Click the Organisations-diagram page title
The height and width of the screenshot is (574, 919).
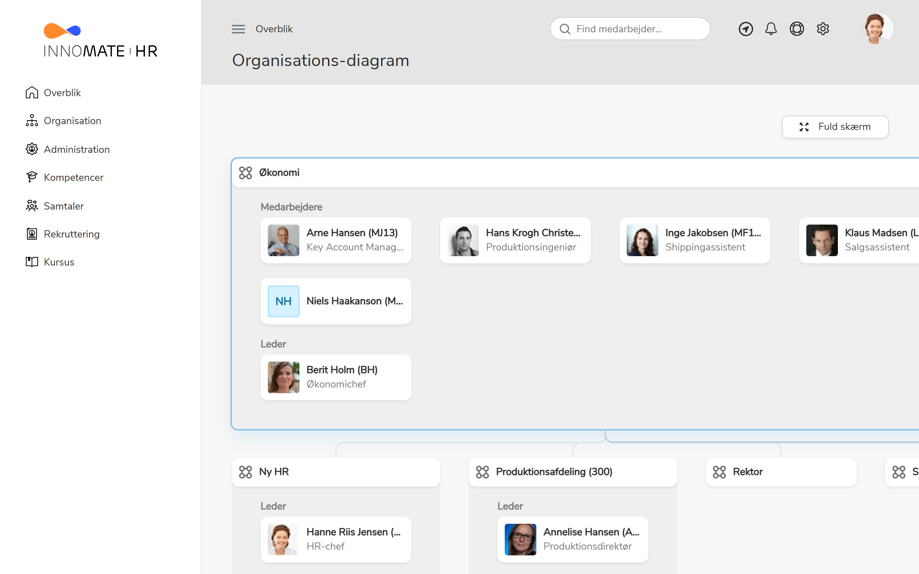tap(321, 60)
